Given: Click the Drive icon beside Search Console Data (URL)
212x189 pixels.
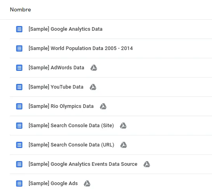Looking at the screenshot, I should tap(124, 145).
